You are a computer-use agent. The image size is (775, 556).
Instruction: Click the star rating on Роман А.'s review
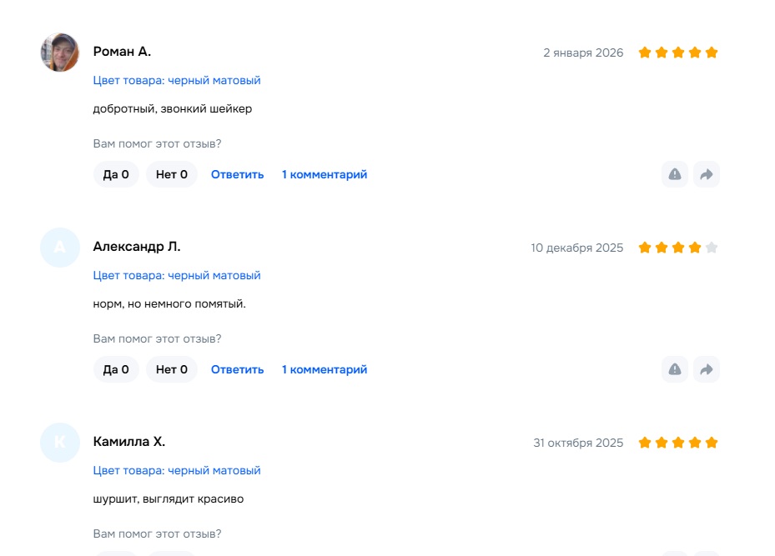point(677,53)
